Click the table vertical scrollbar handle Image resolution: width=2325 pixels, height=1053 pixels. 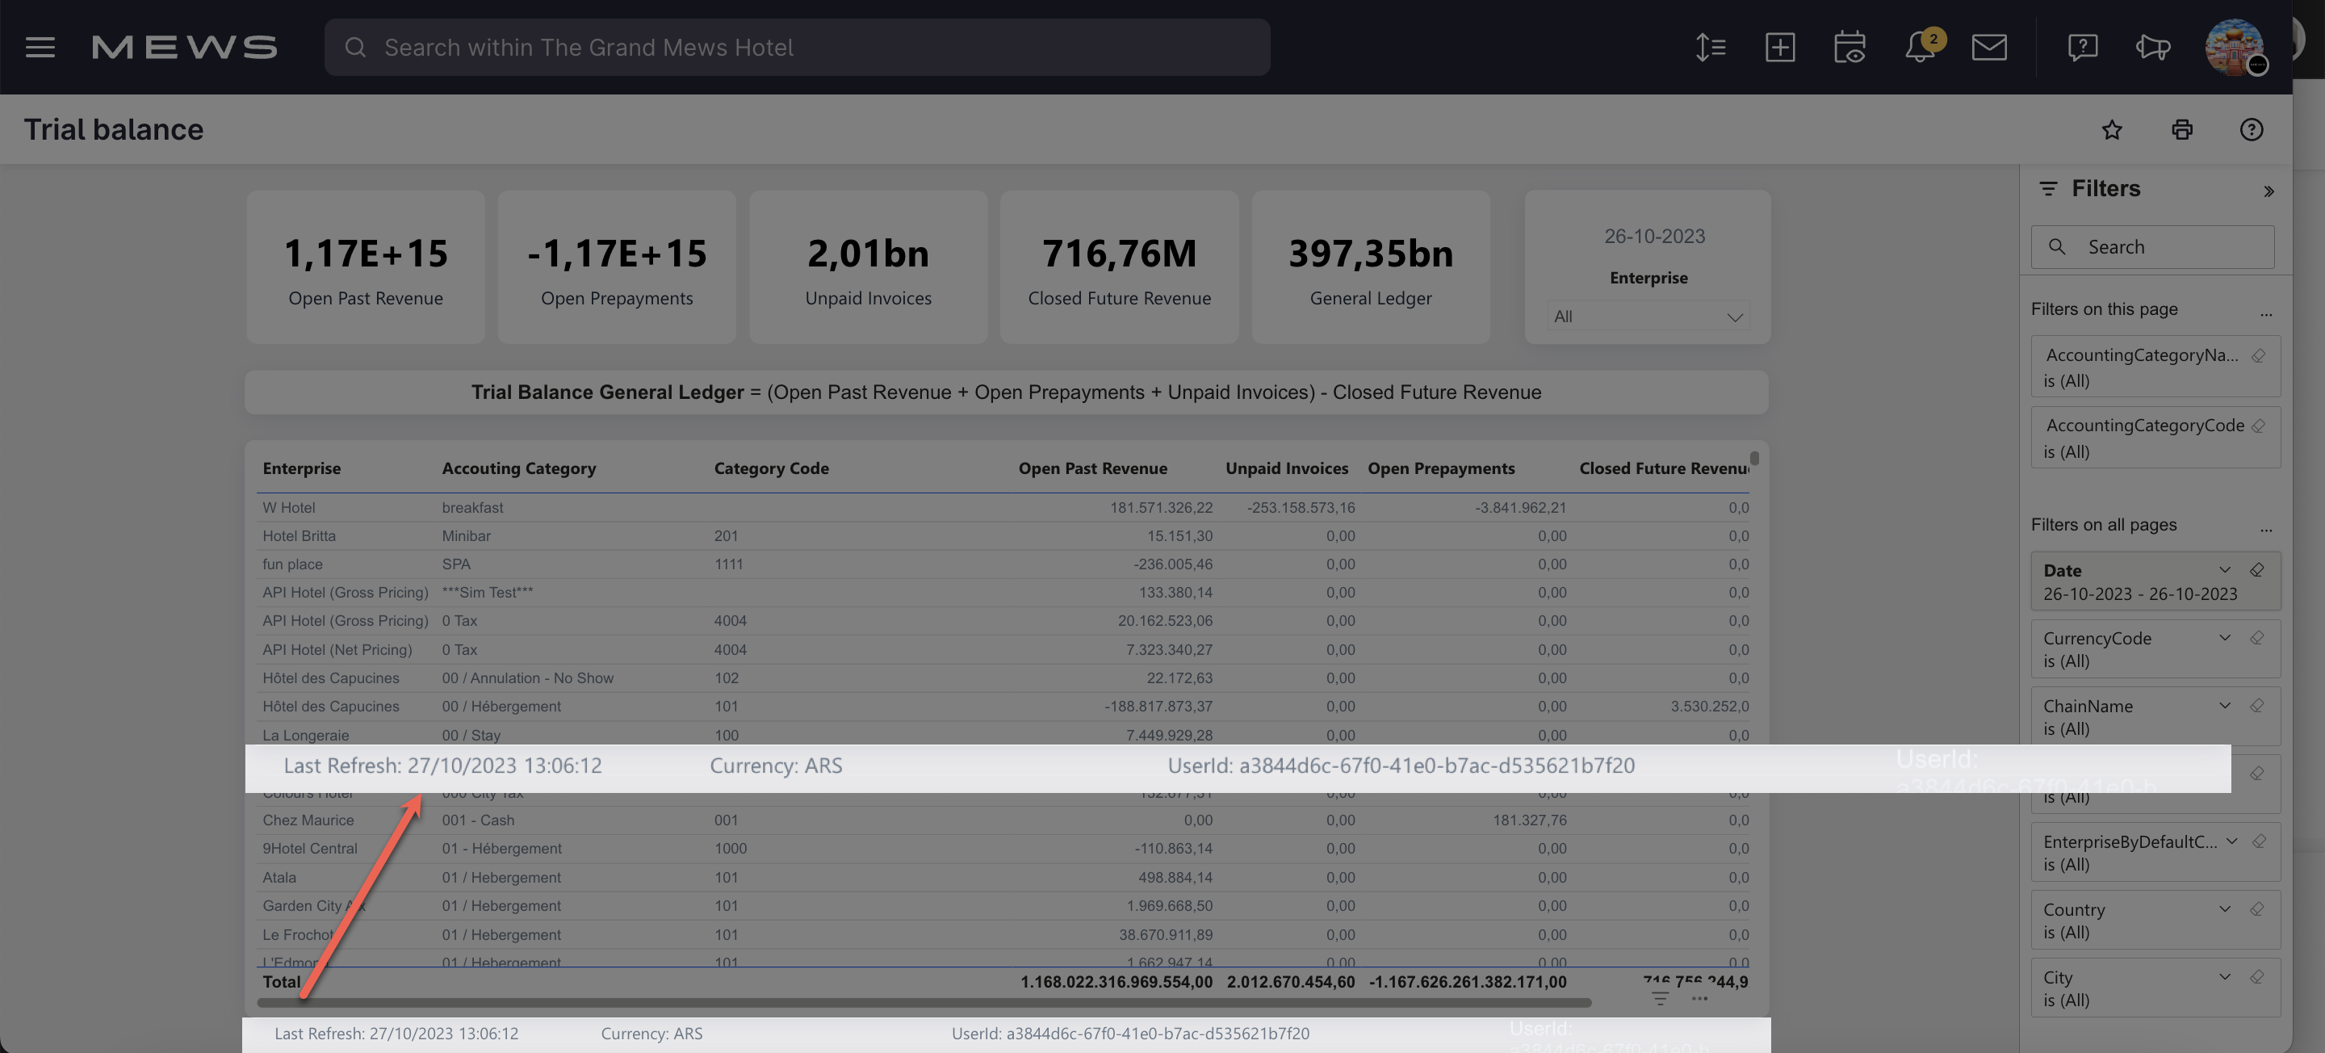[1754, 458]
